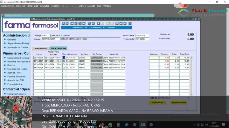
Task: Click the Ver Pendientes button
Action: click(x=179, y=102)
